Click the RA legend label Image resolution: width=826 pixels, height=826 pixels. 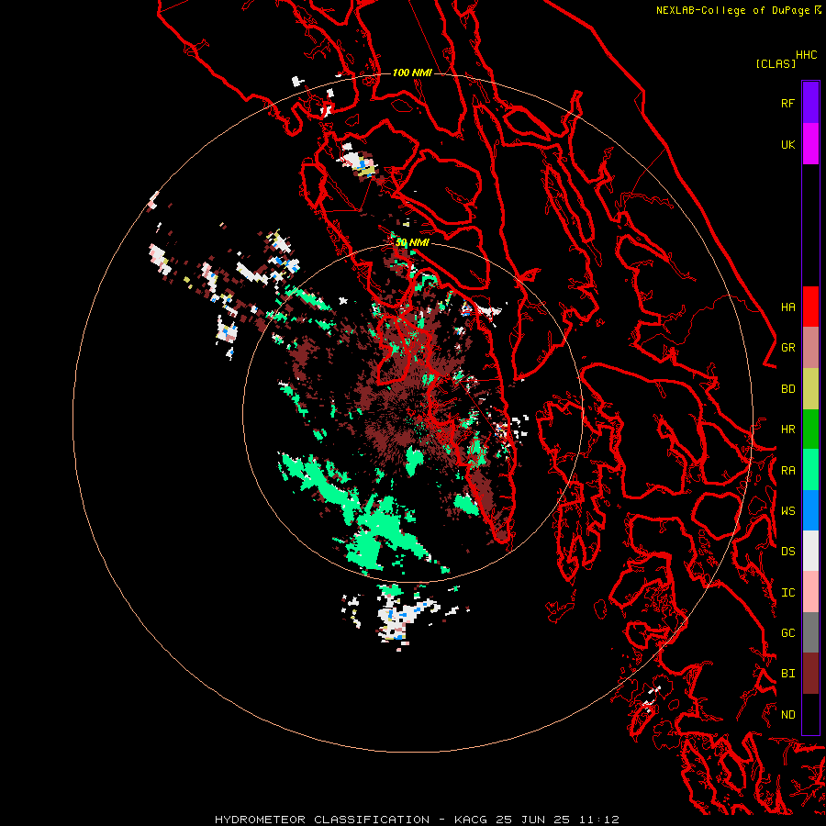click(x=787, y=471)
